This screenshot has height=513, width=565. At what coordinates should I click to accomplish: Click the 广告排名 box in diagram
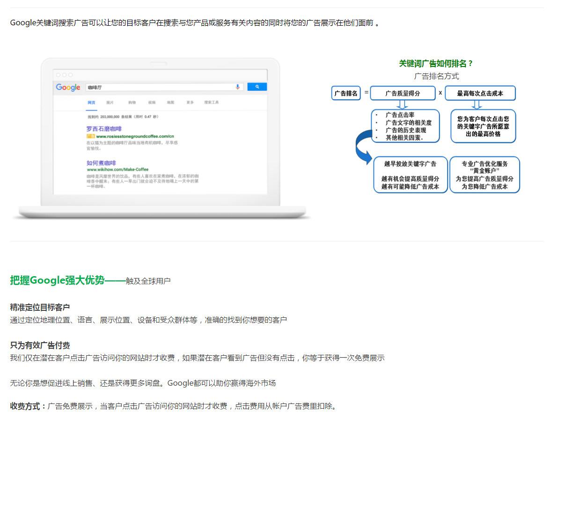[346, 93]
